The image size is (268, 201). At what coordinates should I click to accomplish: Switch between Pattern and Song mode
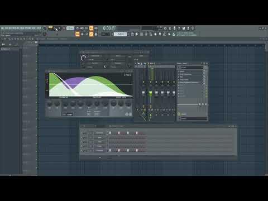click(x=50, y=28)
